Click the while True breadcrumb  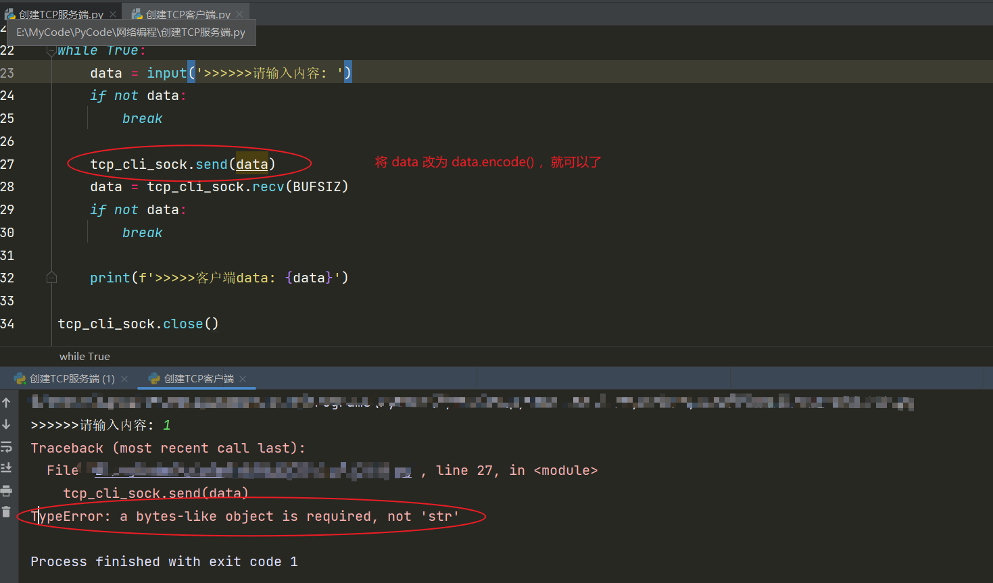(84, 357)
